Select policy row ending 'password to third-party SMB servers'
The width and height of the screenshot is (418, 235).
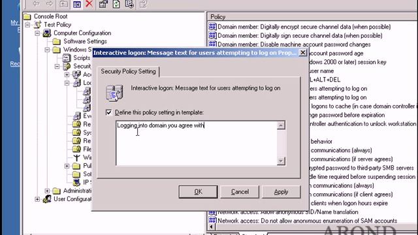[362, 168]
